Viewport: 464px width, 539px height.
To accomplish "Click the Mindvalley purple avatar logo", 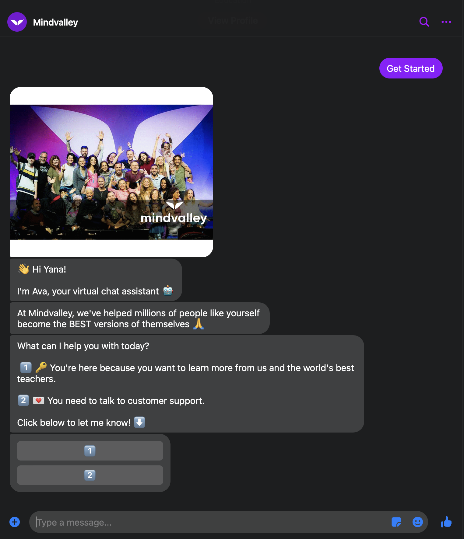I will point(17,22).
